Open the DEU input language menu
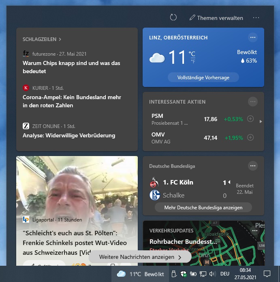Screen dimensions: 280x282 coord(224,274)
